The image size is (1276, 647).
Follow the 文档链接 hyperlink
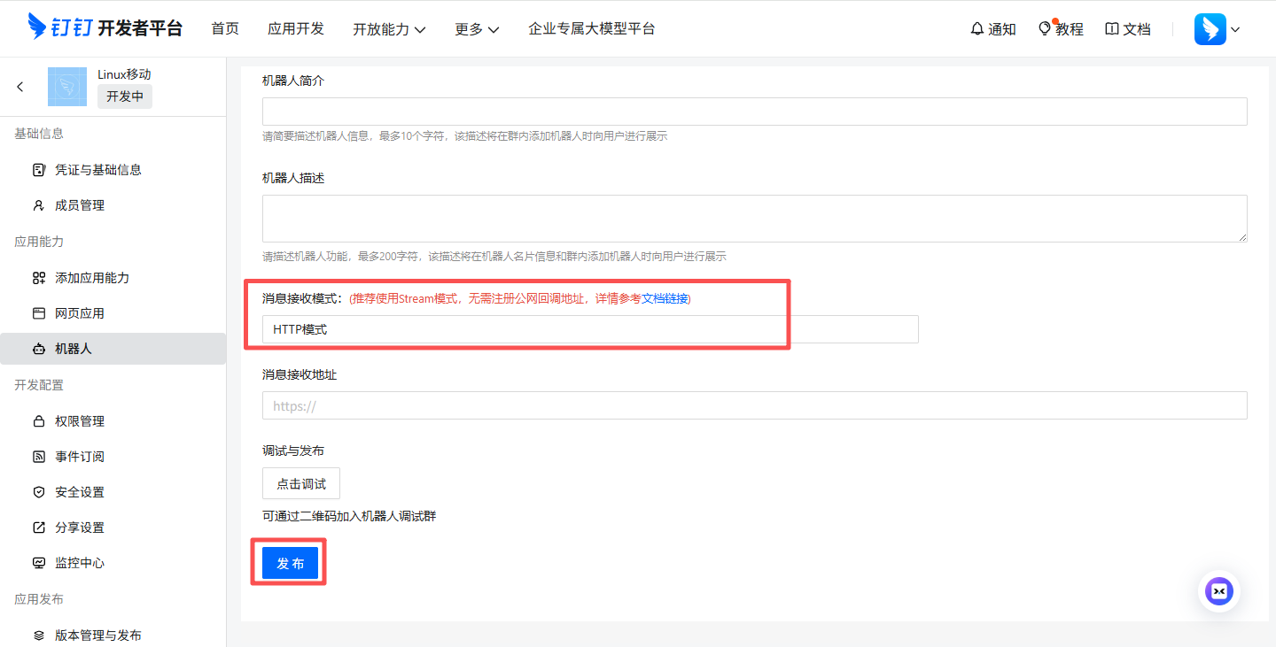tap(665, 298)
